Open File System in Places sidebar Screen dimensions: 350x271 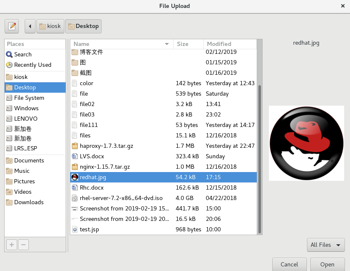coord(35,98)
